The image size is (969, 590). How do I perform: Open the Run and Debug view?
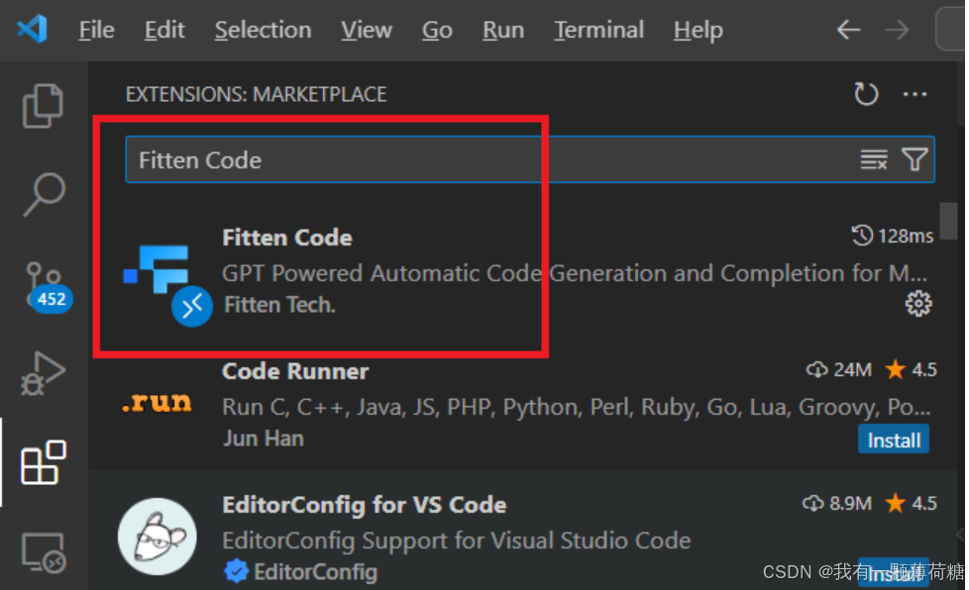click(43, 373)
